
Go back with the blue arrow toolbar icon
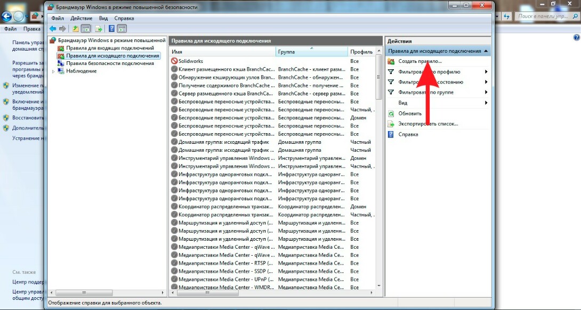click(x=53, y=29)
